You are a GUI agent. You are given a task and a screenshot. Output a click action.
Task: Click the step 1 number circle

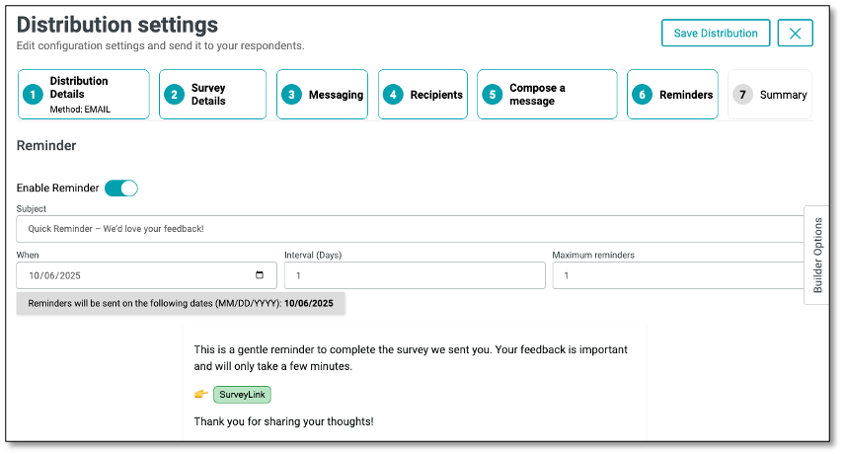(34, 95)
